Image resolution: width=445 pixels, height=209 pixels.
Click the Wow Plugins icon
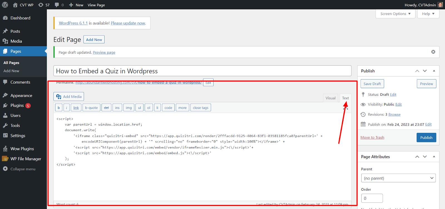5,149
